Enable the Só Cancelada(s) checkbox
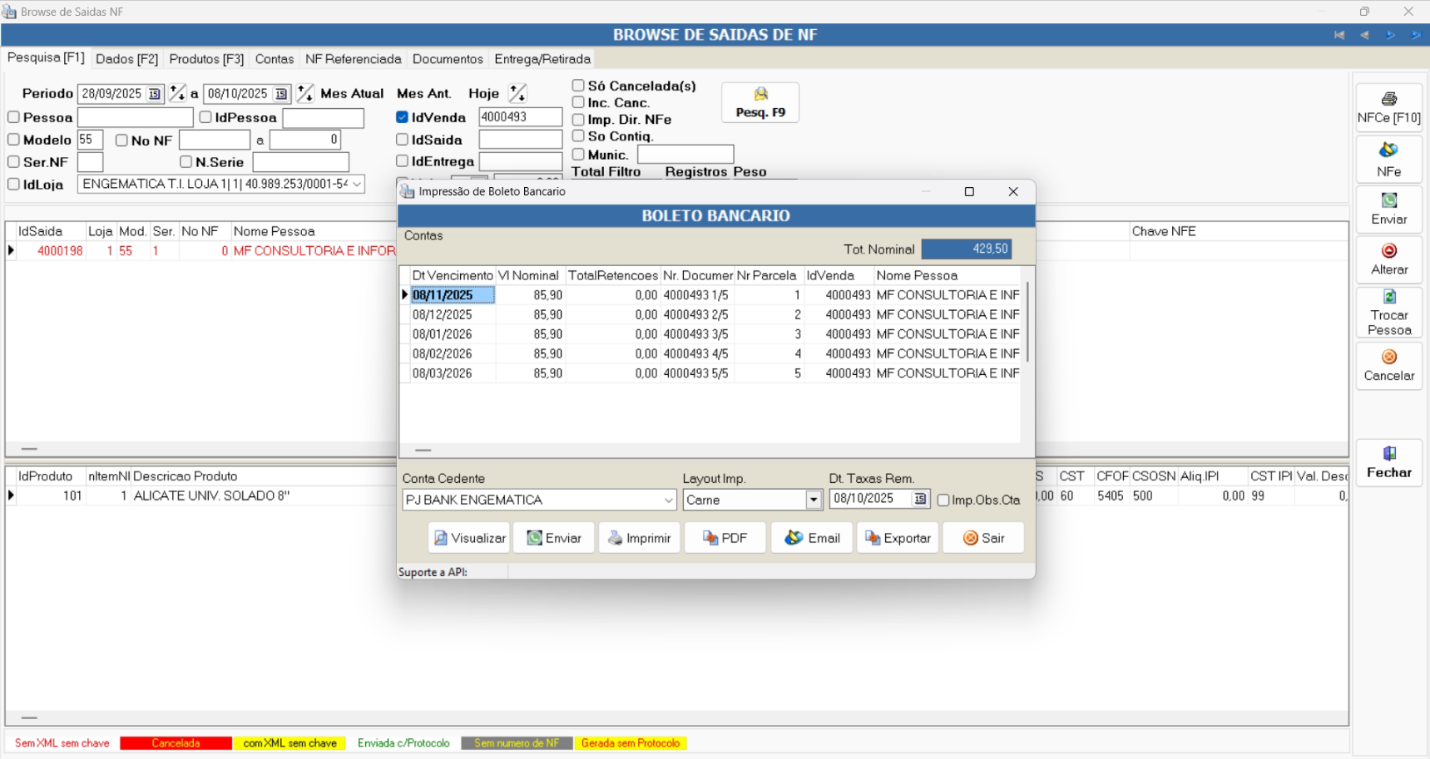The width and height of the screenshot is (1430, 759). click(578, 86)
